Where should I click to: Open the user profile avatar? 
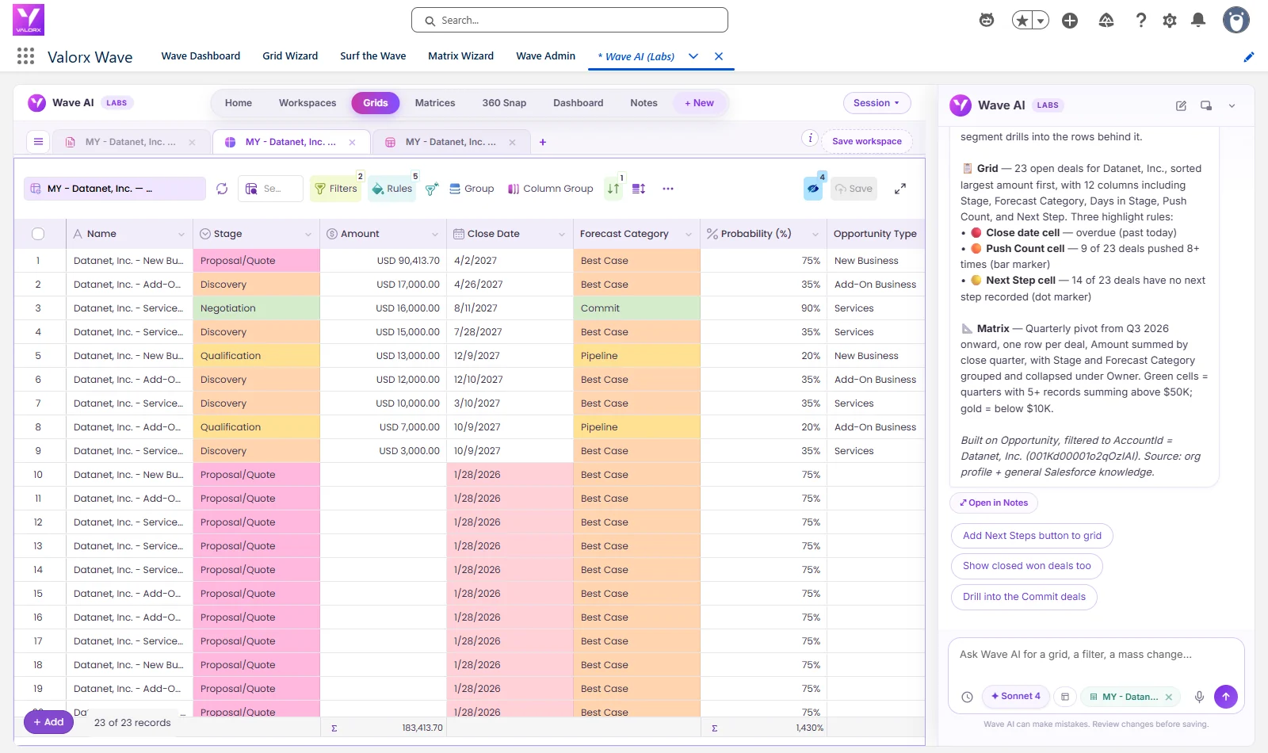tap(1236, 21)
